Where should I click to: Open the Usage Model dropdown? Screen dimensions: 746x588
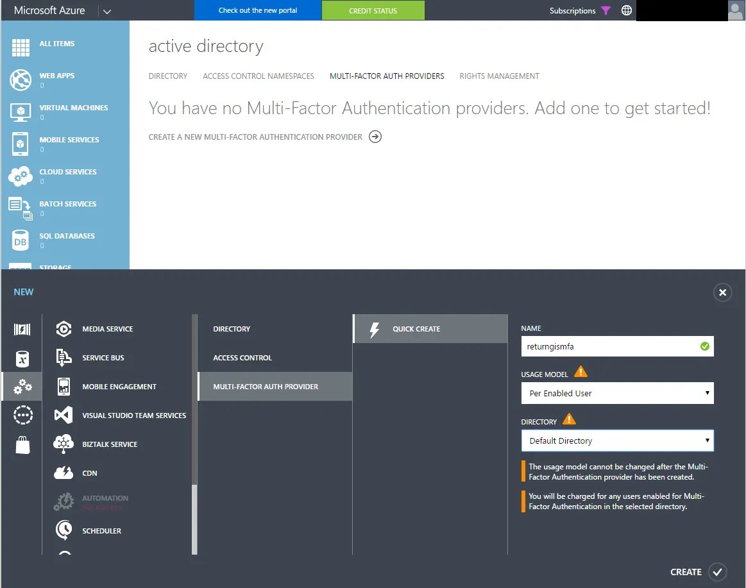[x=618, y=394]
